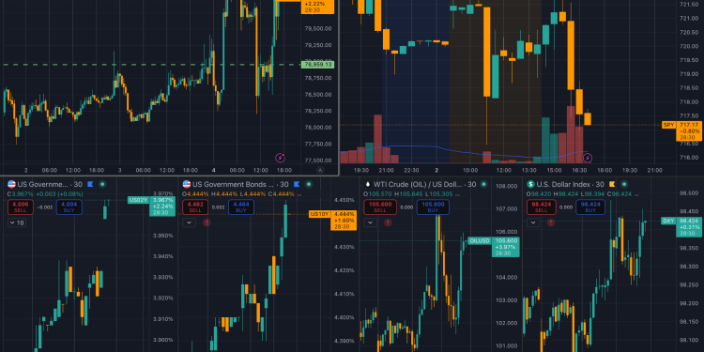
Task: Click the green 78,959.13 price line label
Action: click(318, 65)
